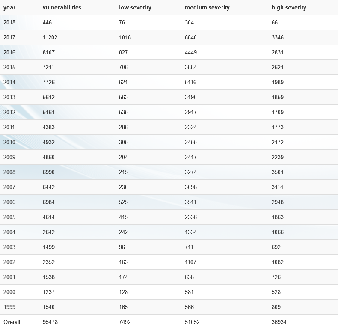Viewport: 338px width, 333px height.
Task: Click the 2012 year cell
Action: pos(9,112)
